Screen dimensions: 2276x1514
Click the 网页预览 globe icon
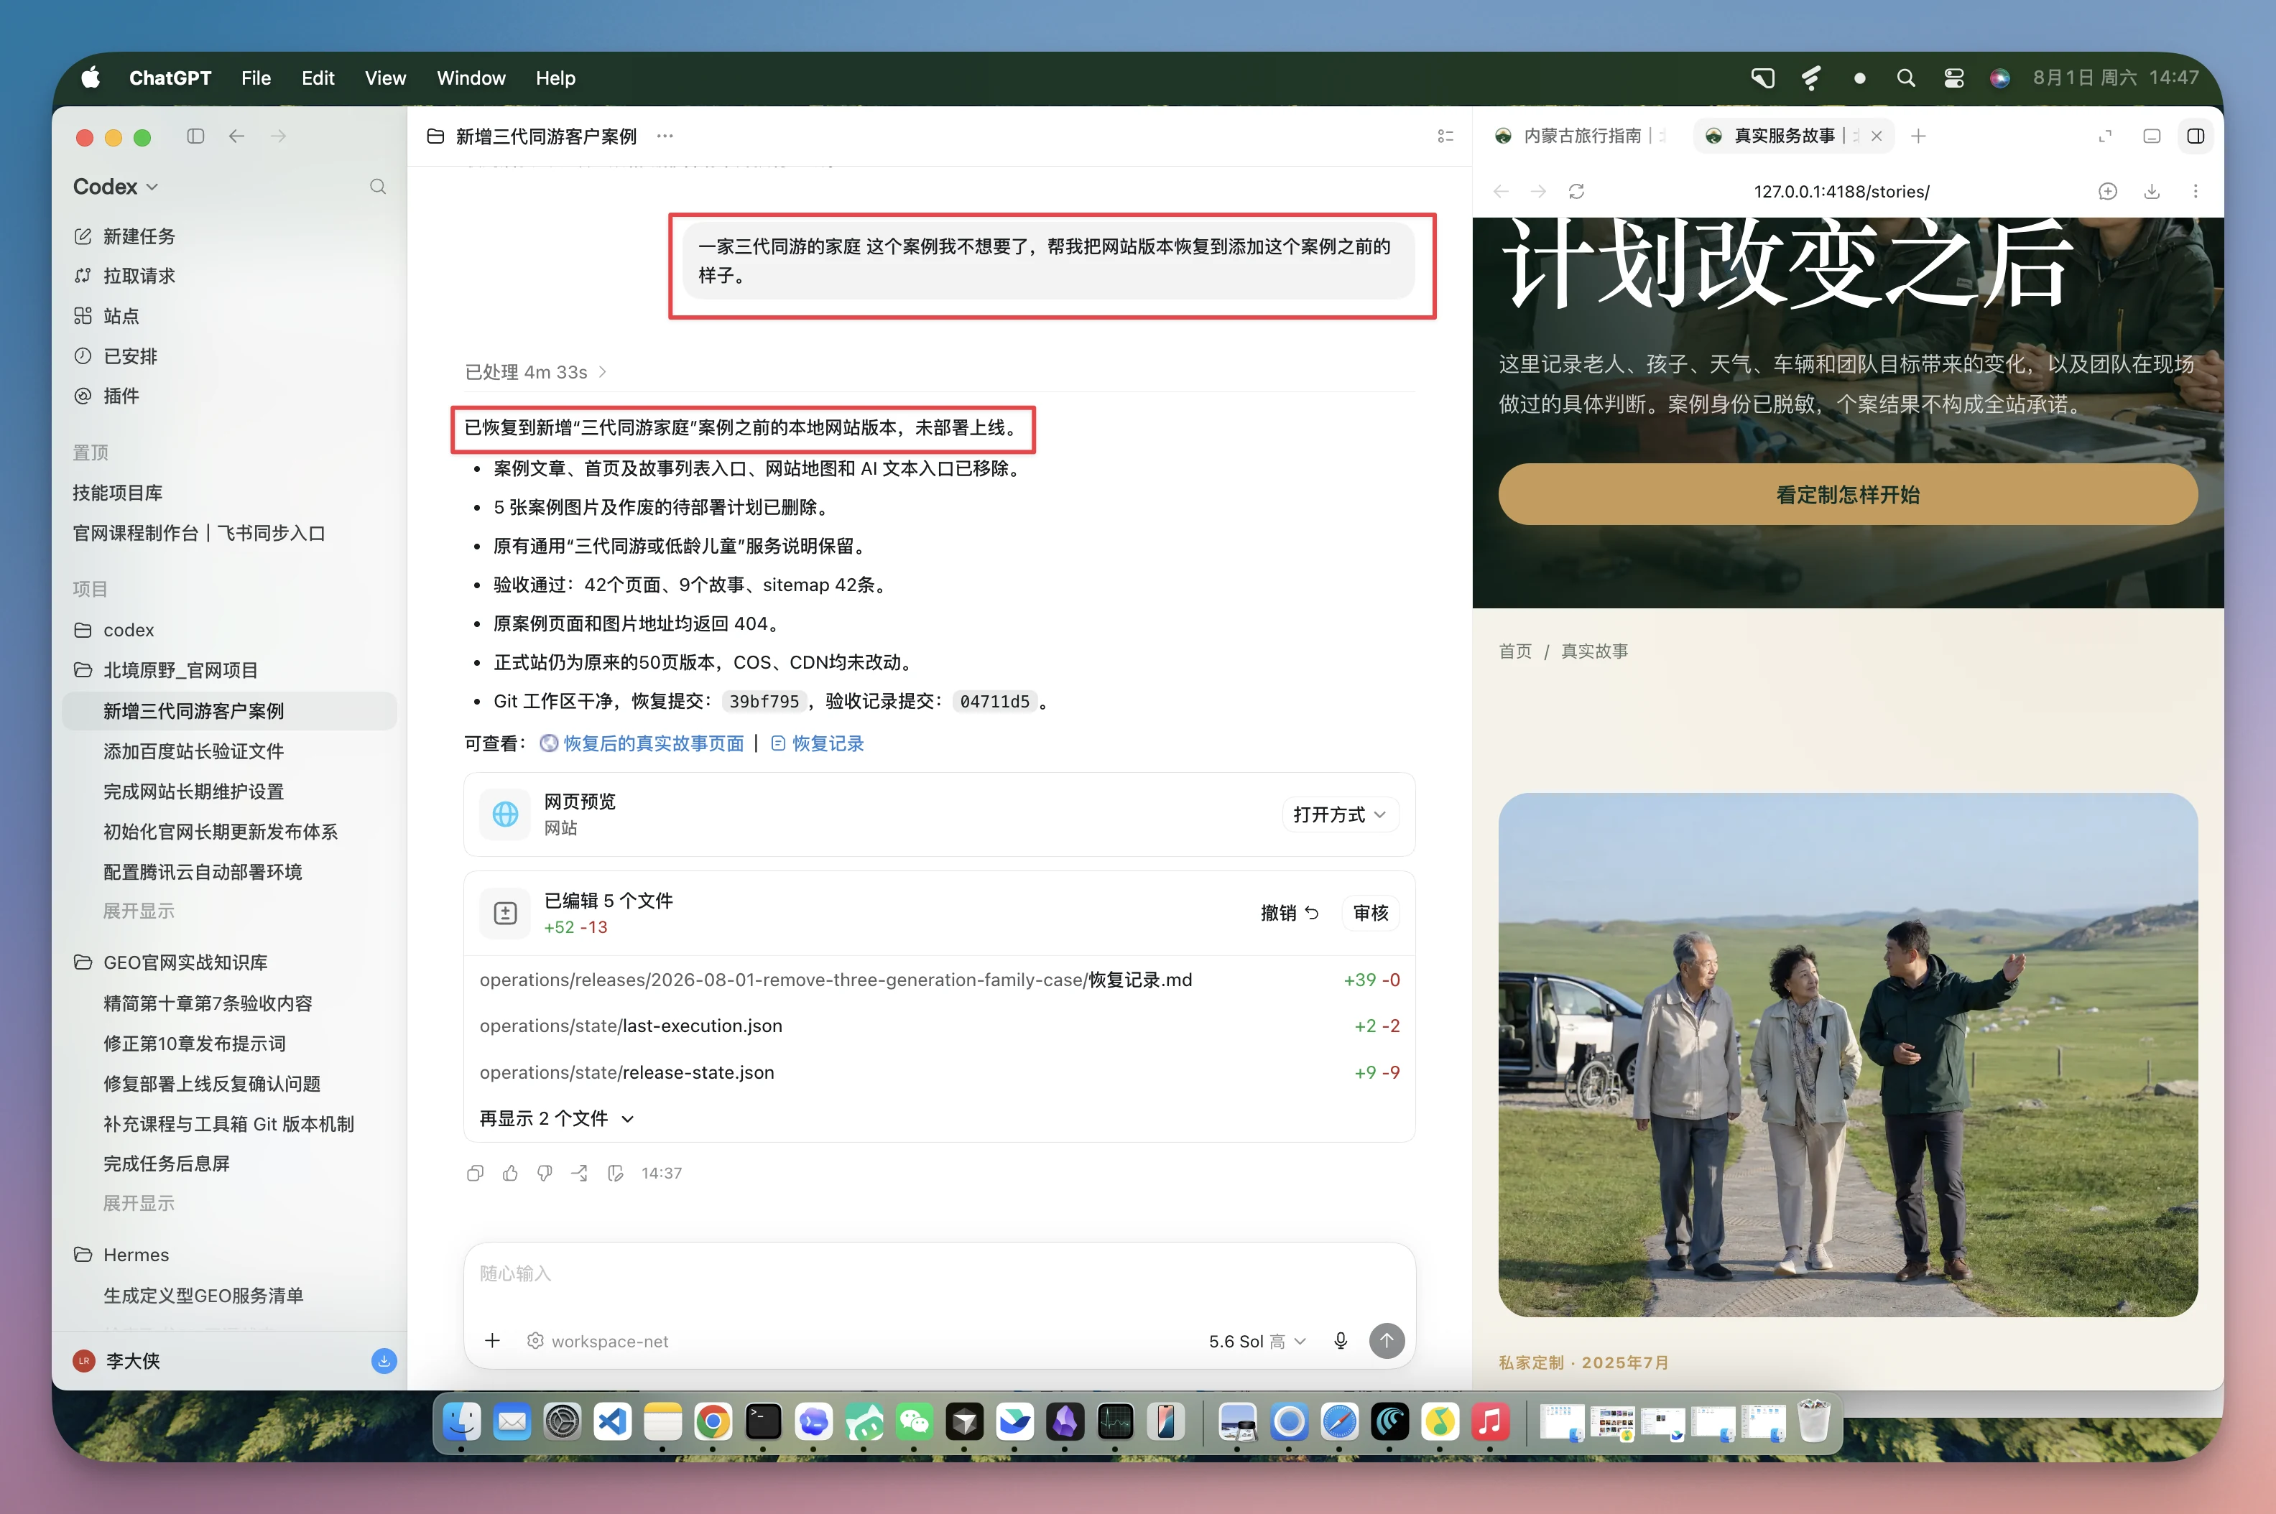click(x=505, y=814)
